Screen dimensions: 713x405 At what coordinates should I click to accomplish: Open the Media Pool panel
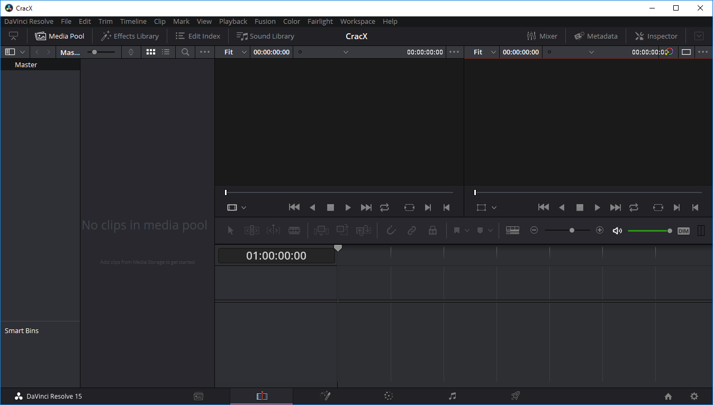coord(60,36)
